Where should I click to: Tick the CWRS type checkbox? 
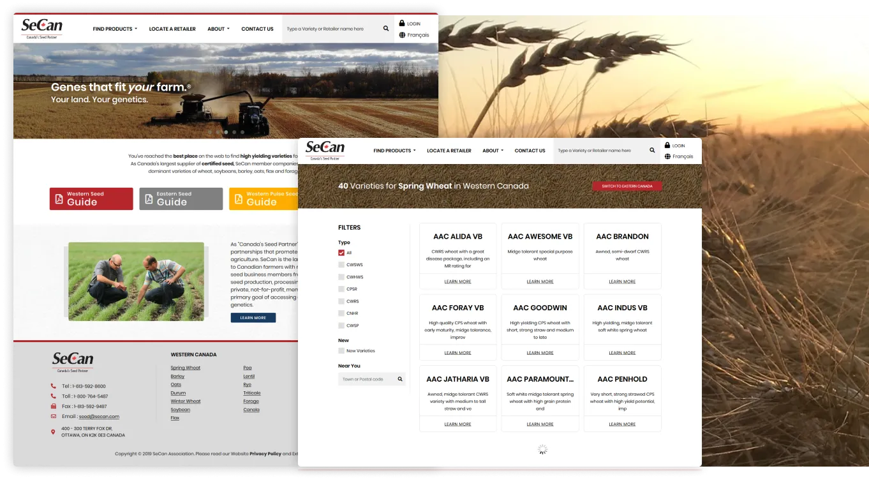[x=341, y=301]
